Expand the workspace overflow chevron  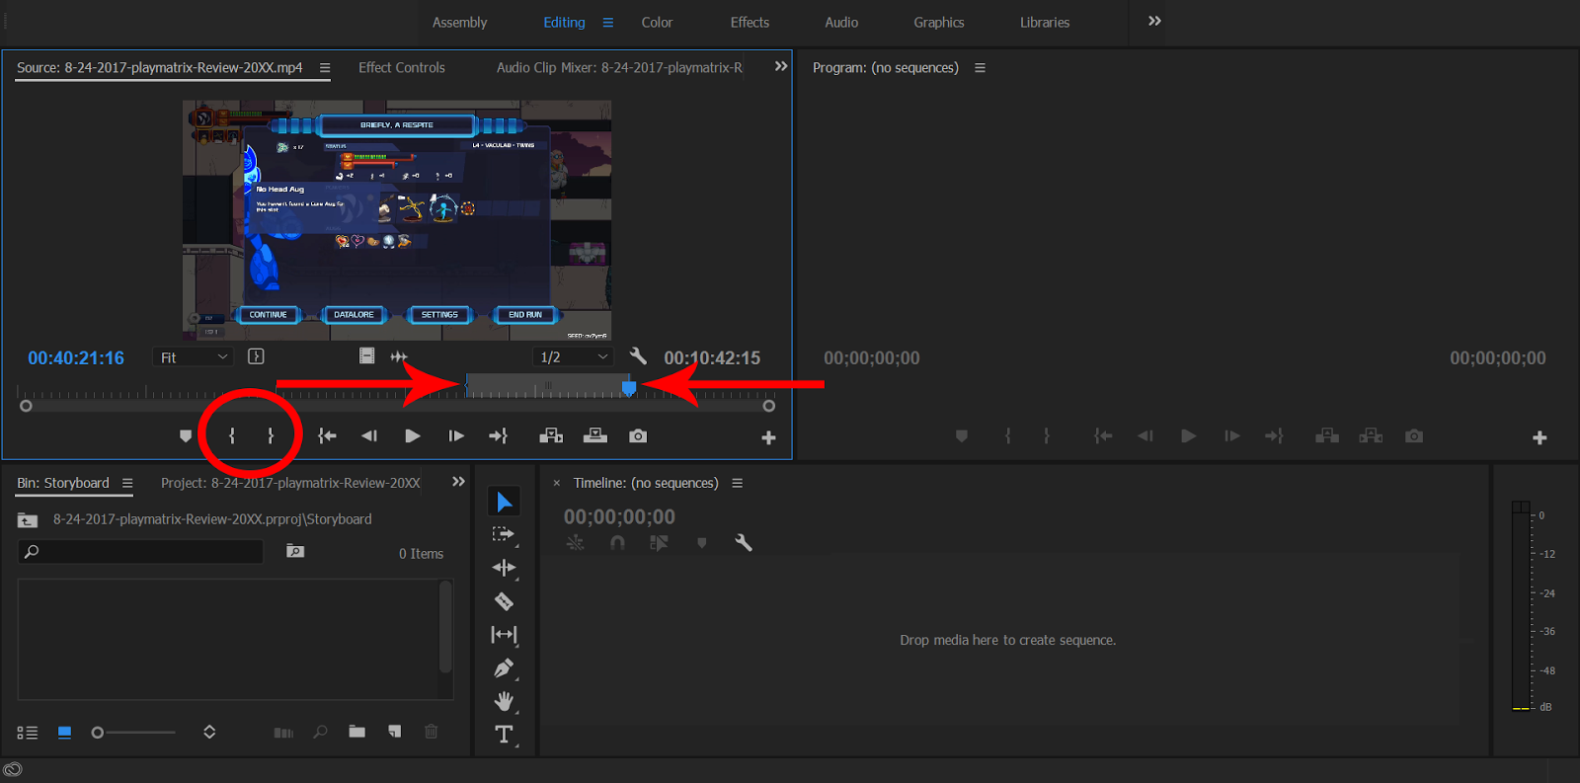pos(1154,22)
